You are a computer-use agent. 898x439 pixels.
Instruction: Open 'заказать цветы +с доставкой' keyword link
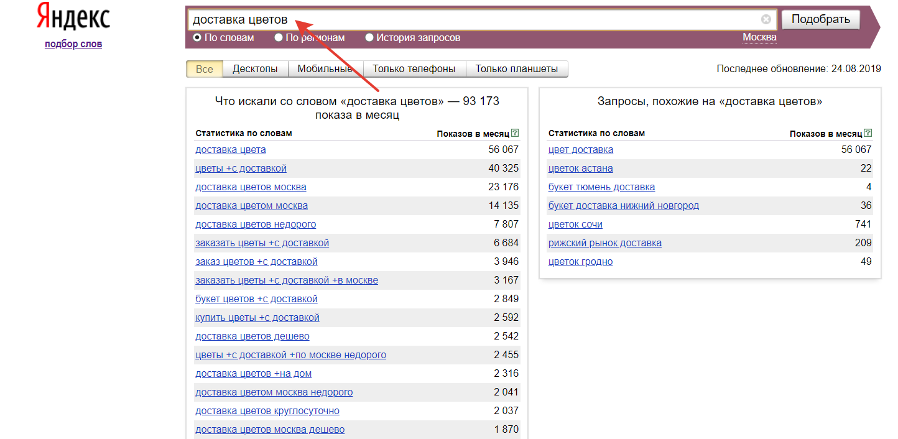pos(262,243)
